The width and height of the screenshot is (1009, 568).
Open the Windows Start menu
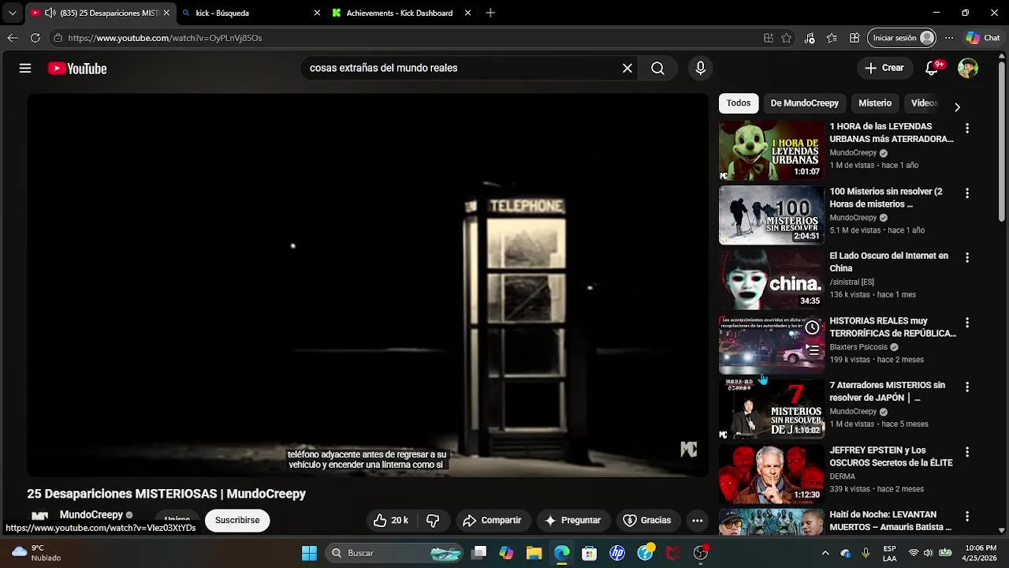click(309, 553)
